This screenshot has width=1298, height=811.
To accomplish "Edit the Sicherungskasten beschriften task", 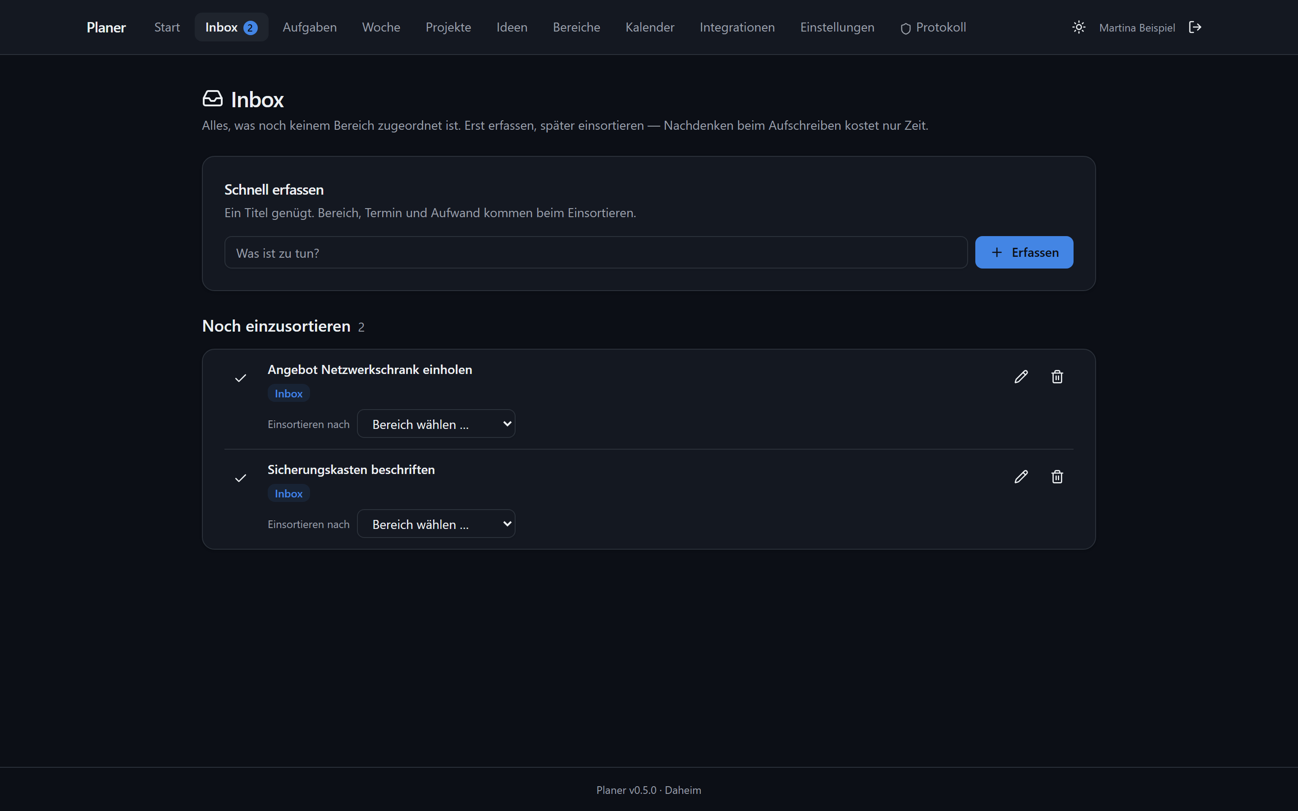I will click(1021, 477).
